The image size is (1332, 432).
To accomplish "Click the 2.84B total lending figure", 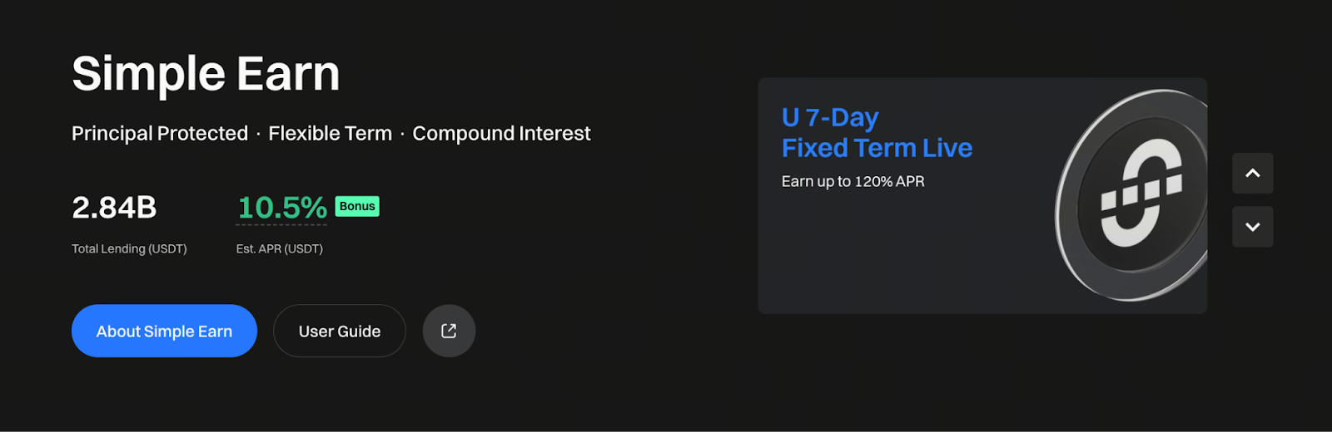I will (x=114, y=207).
